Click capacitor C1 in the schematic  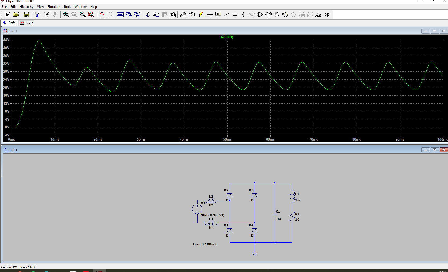coord(275,215)
